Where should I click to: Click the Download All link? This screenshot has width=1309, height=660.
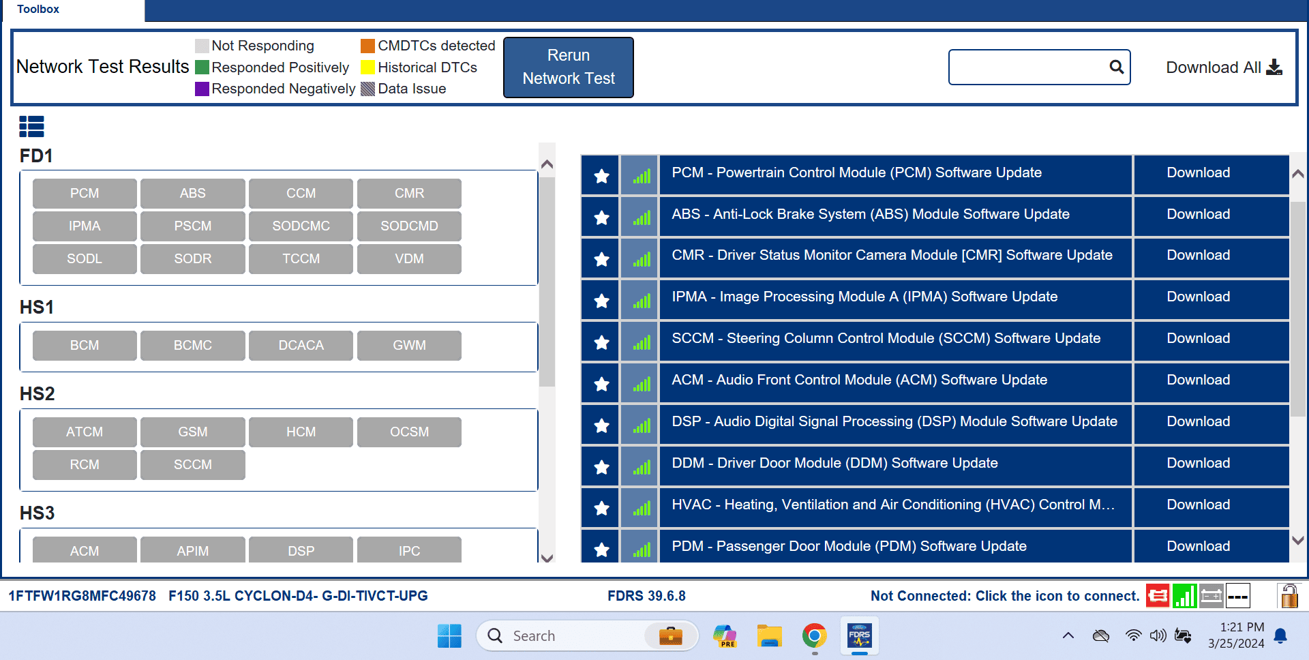(x=1224, y=67)
